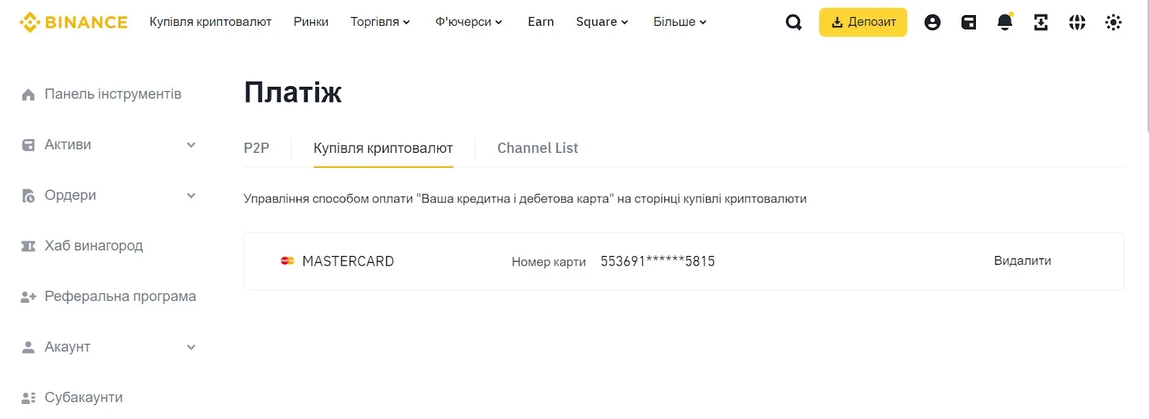Open the Ф'ючерси dropdown menu
The image size is (1149, 419).
point(468,22)
